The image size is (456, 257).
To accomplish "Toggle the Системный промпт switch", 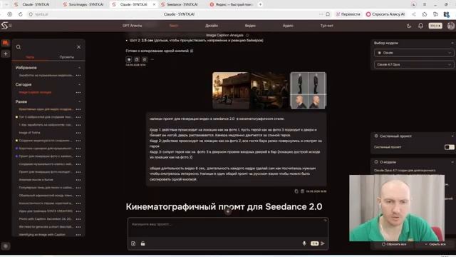I will (x=449, y=147).
